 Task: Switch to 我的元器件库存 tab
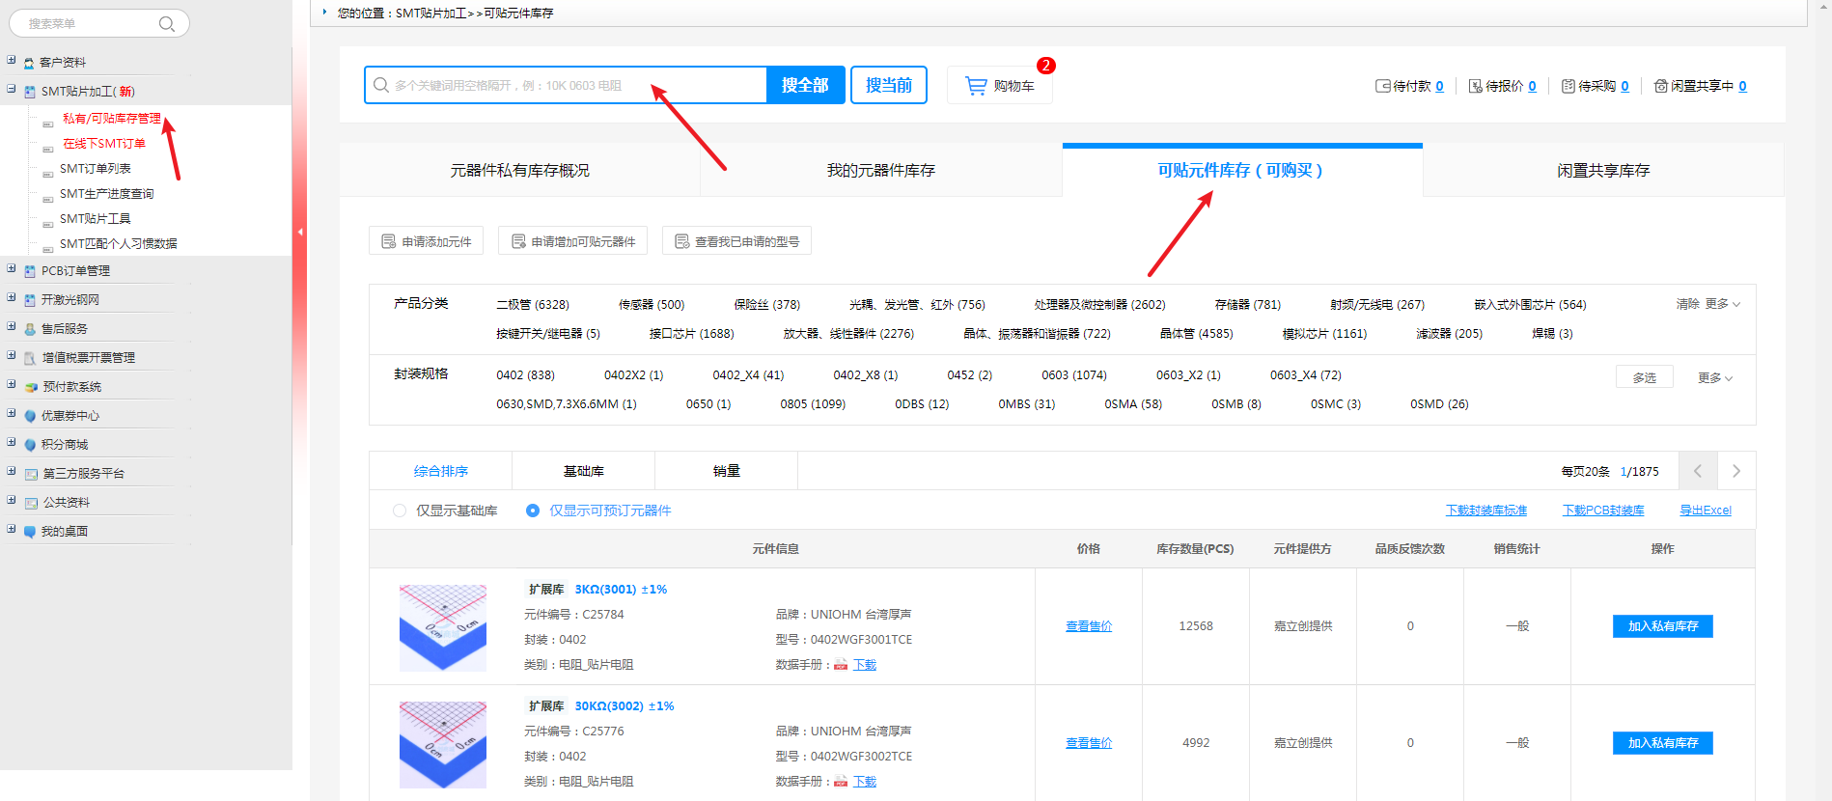[880, 171]
